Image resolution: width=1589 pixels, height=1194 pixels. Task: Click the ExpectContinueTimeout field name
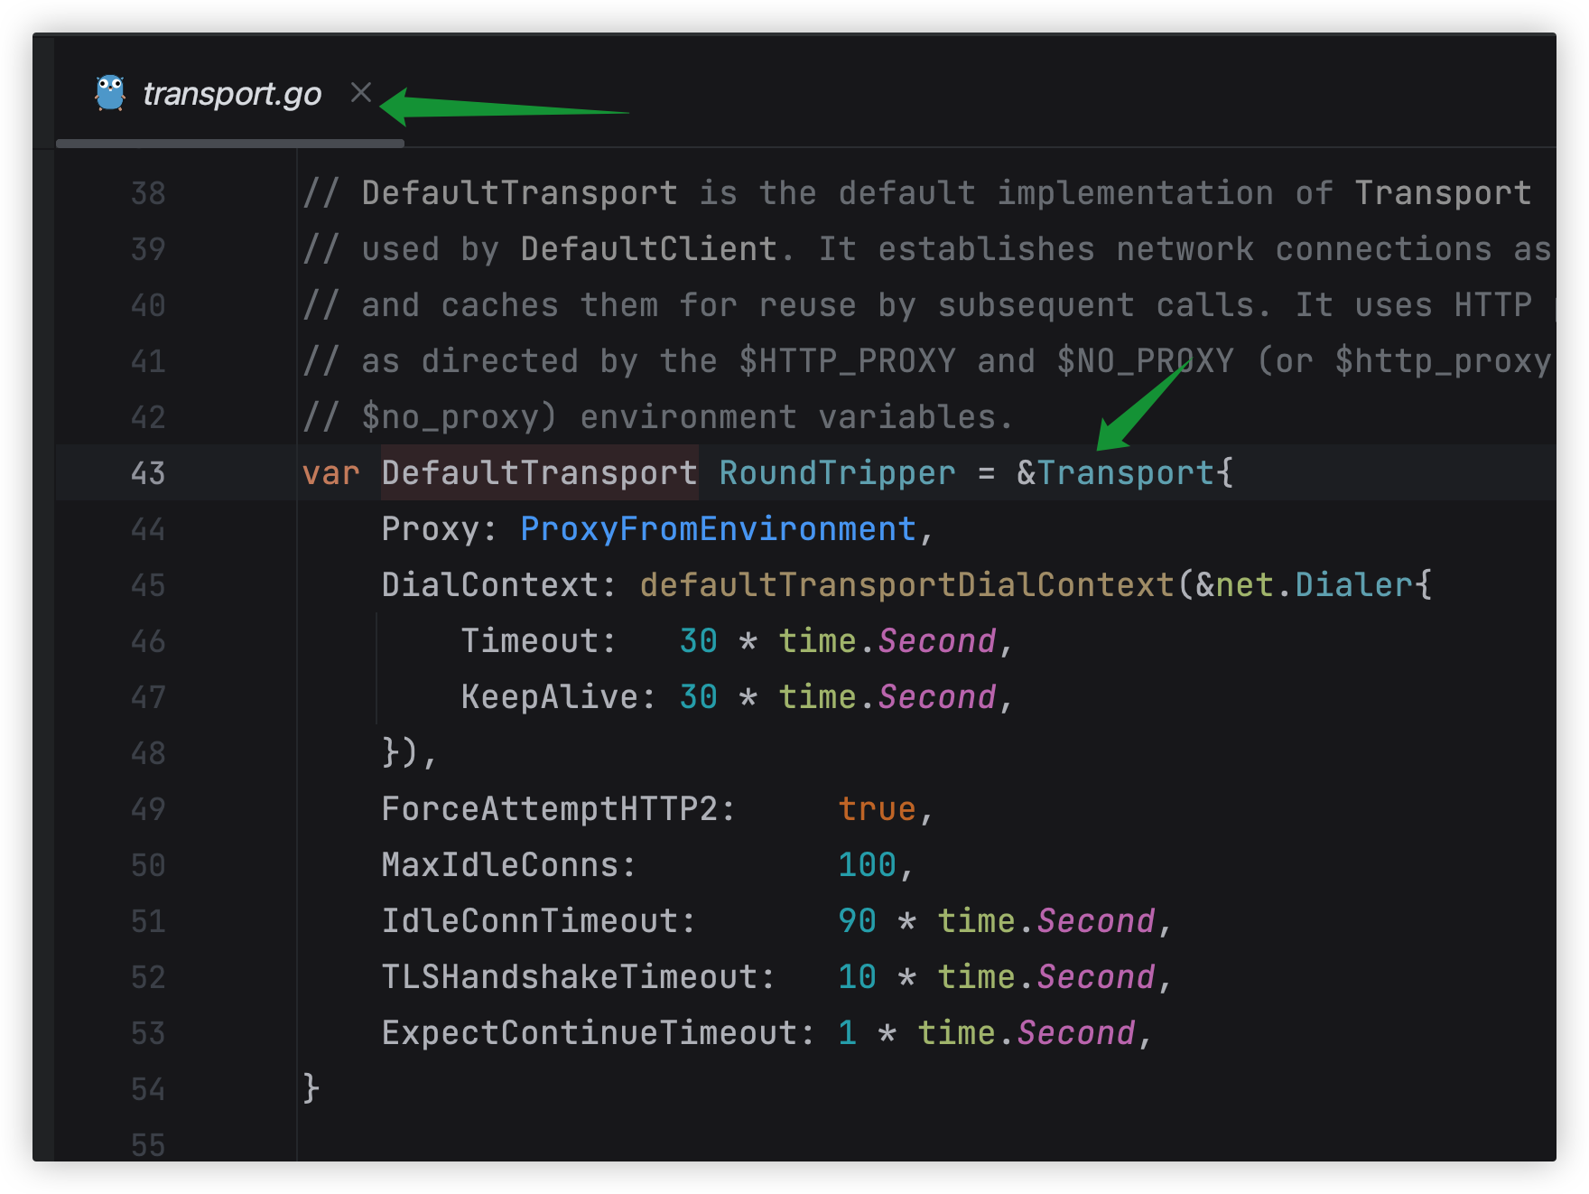[x=589, y=1033]
